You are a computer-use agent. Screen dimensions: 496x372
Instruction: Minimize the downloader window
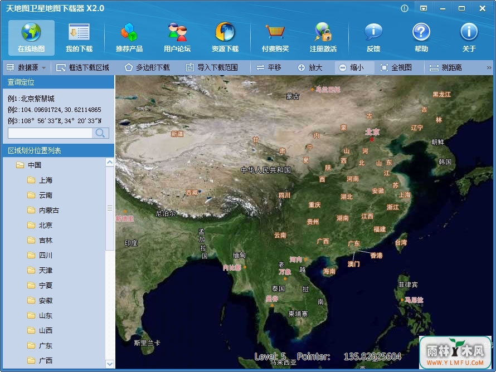tap(443, 9)
